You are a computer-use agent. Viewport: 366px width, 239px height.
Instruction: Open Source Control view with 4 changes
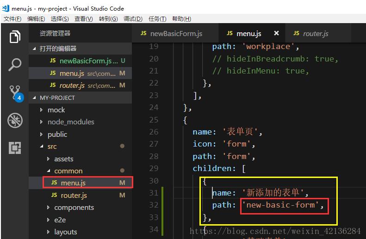click(16, 93)
